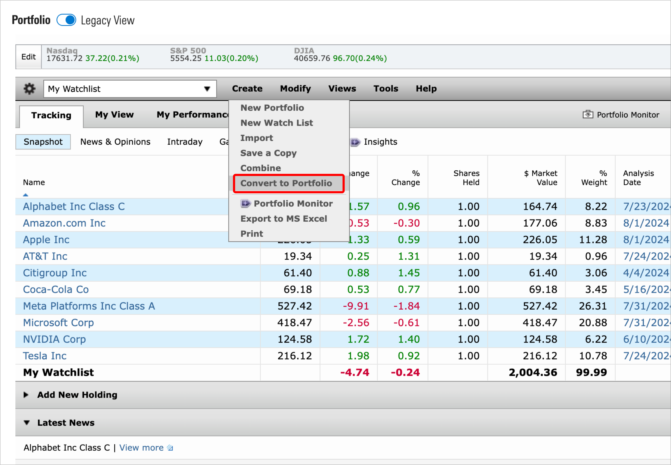Choose Import from the Create menu

click(256, 138)
